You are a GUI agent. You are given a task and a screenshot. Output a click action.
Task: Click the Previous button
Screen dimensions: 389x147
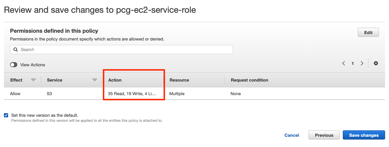click(x=324, y=135)
